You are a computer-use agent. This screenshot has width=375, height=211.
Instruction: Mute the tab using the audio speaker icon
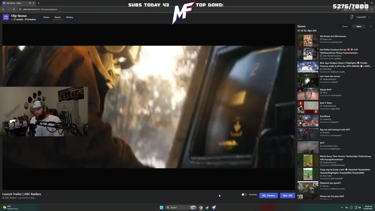click(x=30, y=3)
